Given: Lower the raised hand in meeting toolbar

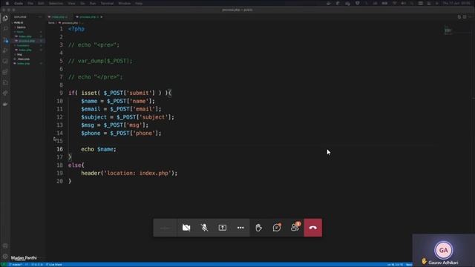Looking at the screenshot, I should 259,228.
